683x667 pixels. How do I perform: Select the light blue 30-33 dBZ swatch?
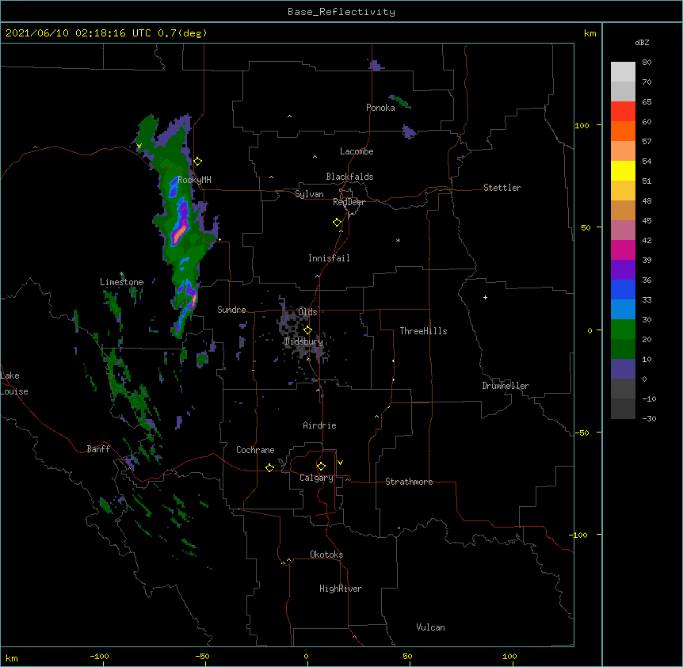pyautogui.click(x=623, y=310)
